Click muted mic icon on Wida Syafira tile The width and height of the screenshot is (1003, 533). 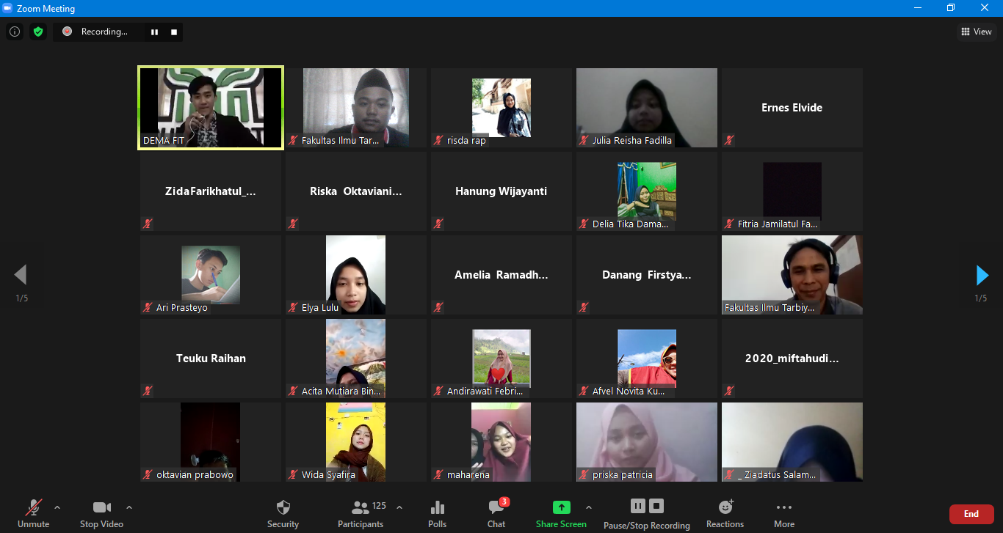coord(294,474)
